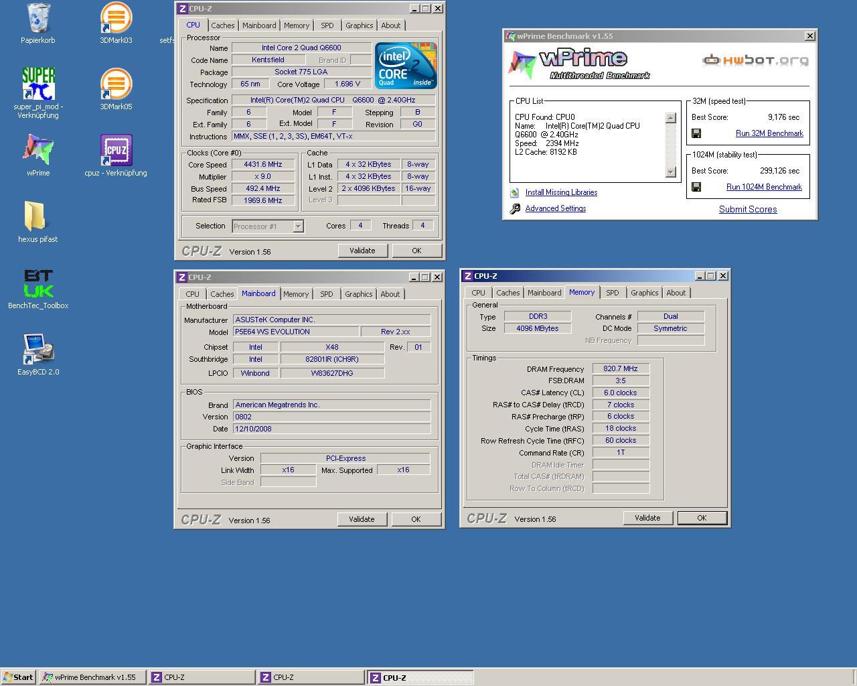Image resolution: width=857 pixels, height=686 pixels.
Task: Open the EasyBCD 2.0 shortcut
Action: coord(38,349)
